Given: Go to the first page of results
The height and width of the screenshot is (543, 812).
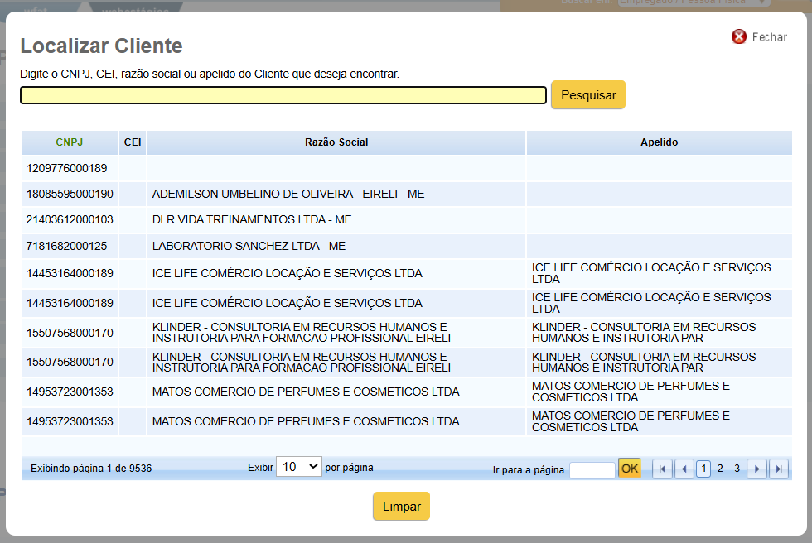Looking at the screenshot, I should click(662, 469).
